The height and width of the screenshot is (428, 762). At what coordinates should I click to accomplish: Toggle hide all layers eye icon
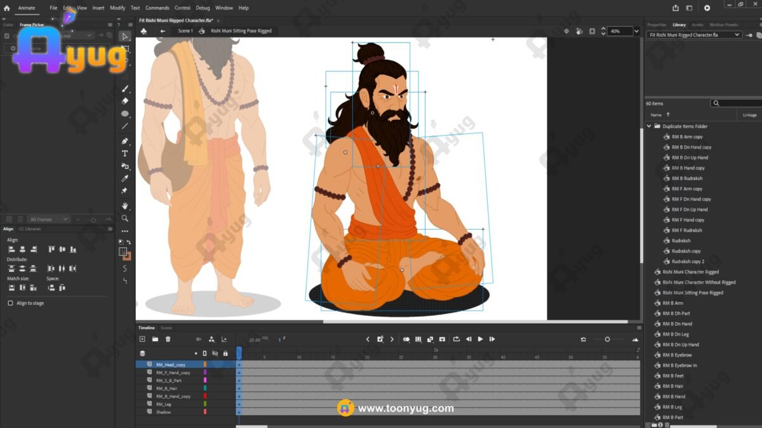tap(215, 353)
